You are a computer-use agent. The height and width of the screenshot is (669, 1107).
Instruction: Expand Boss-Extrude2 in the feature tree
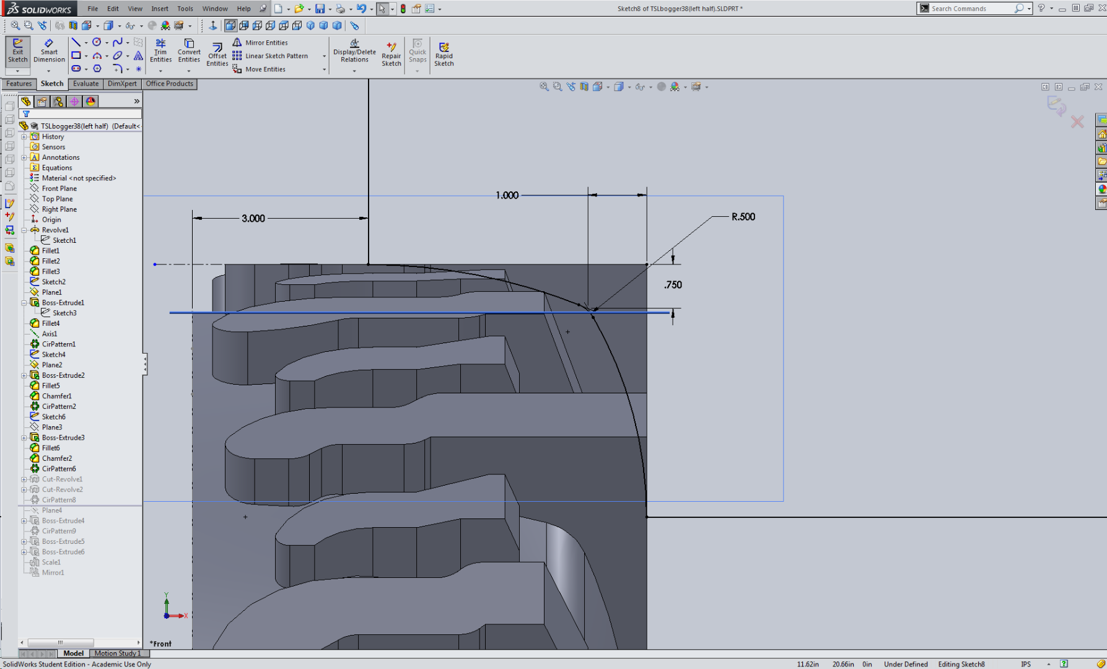click(x=24, y=375)
